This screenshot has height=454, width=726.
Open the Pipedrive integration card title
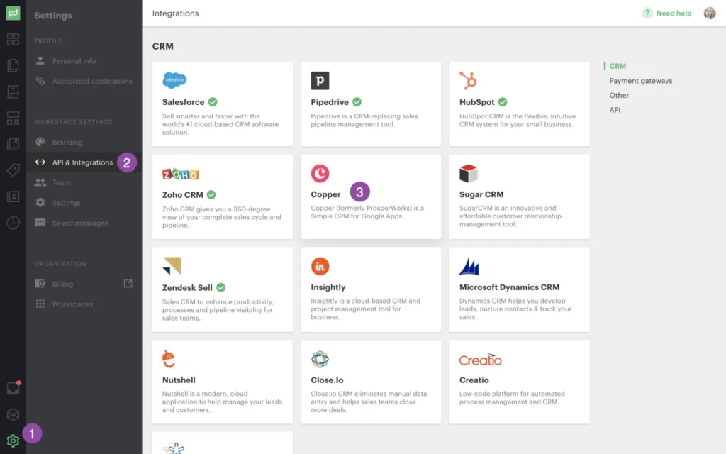tap(330, 102)
